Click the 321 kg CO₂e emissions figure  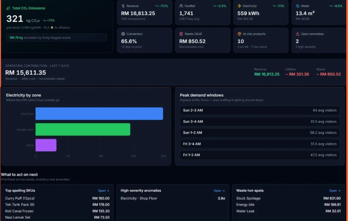pyautogui.click(x=15, y=19)
